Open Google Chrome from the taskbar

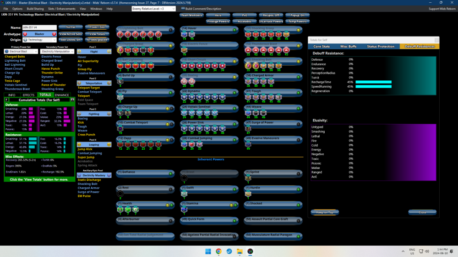point(218,252)
